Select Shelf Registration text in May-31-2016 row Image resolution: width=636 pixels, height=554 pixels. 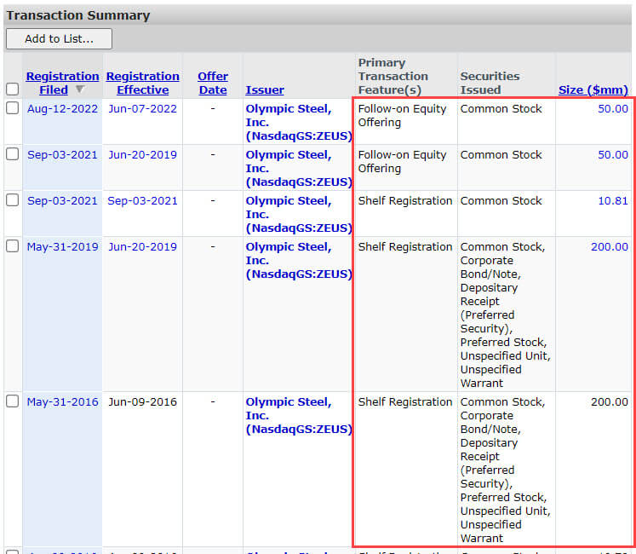(x=404, y=401)
